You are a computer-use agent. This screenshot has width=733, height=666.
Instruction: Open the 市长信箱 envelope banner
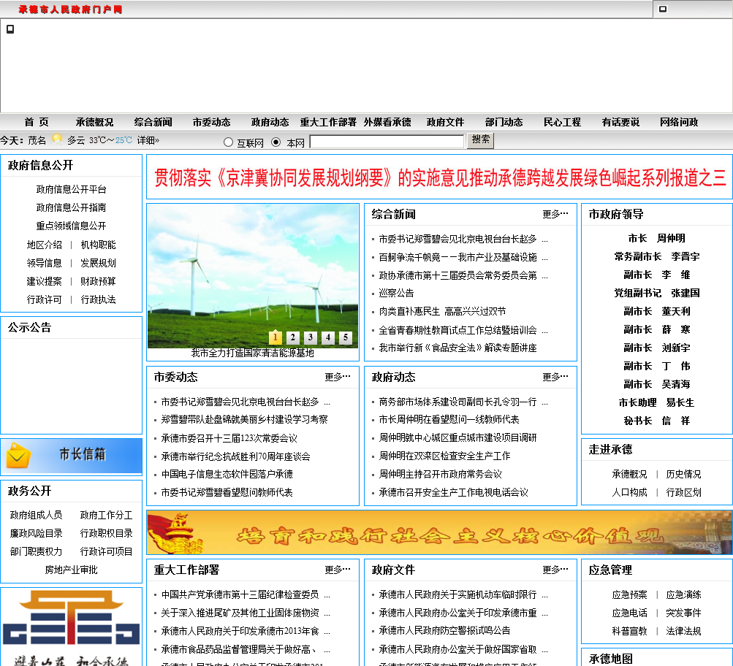[x=72, y=456]
